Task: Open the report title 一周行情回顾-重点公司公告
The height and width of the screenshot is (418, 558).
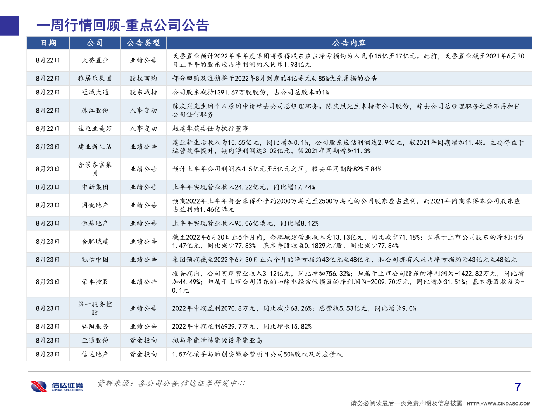Action: pyautogui.click(x=122, y=26)
